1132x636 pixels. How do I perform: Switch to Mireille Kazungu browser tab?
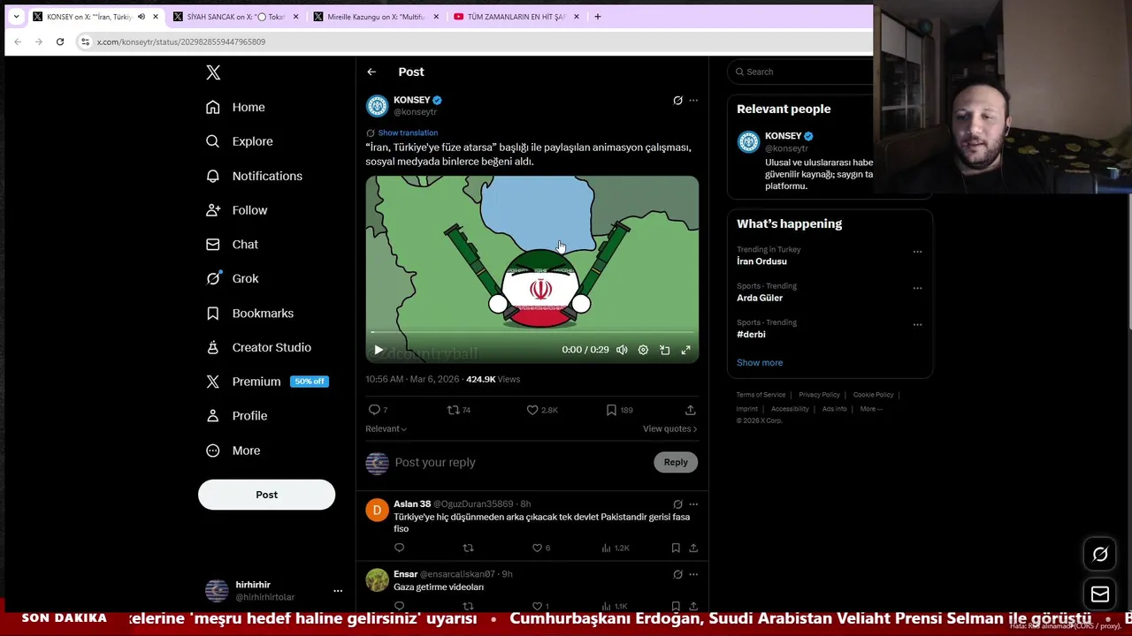click(x=376, y=17)
